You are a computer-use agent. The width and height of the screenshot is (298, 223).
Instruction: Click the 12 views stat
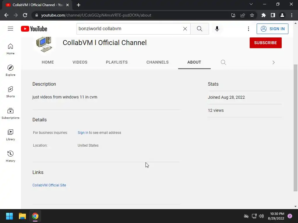(216, 110)
